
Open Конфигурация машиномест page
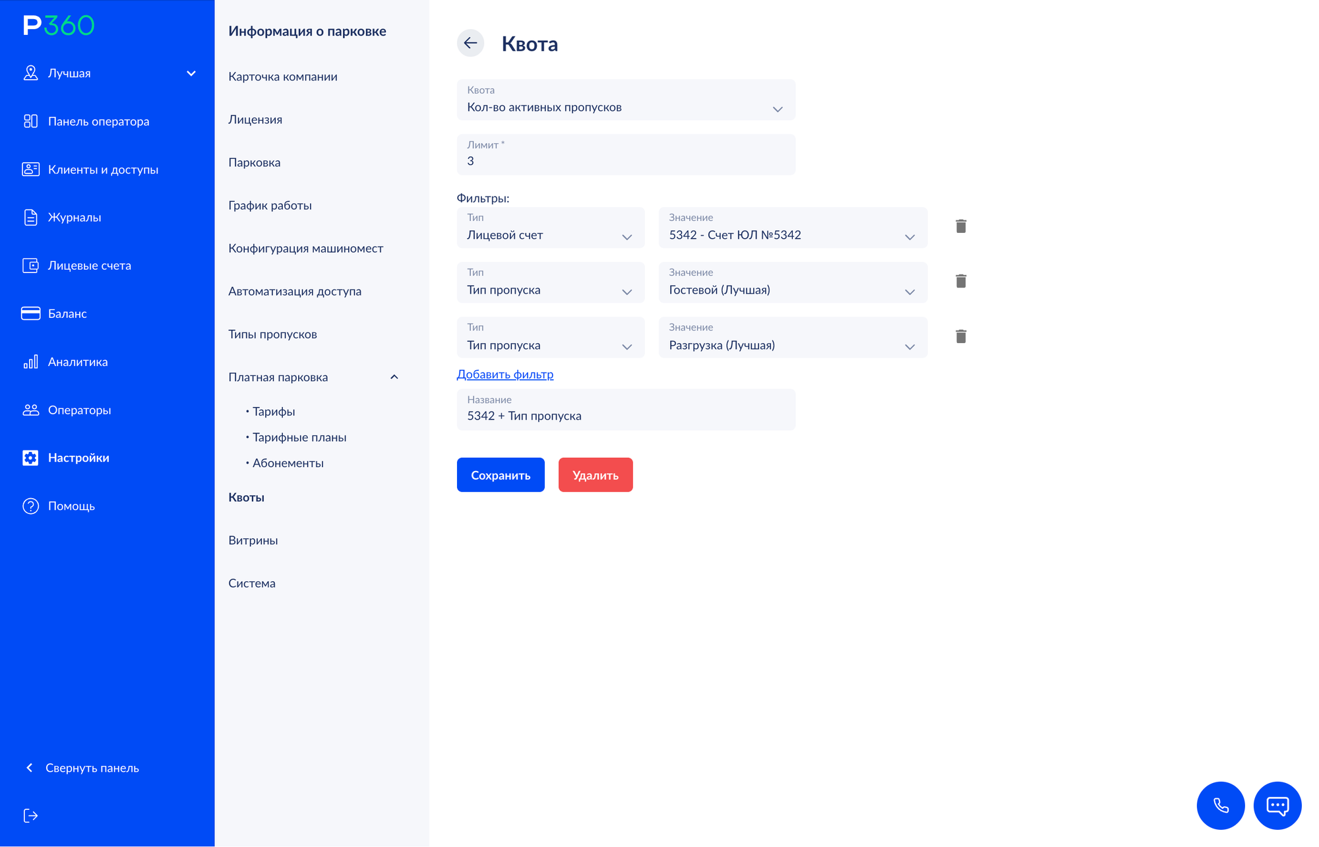(306, 248)
